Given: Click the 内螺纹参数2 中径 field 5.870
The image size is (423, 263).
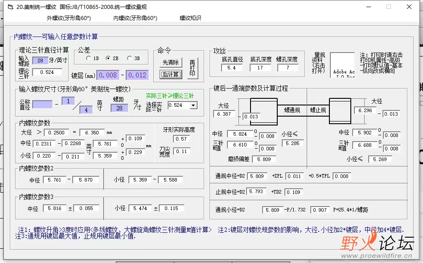Looking at the screenshot, I should pyautogui.click(x=86, y=180).
